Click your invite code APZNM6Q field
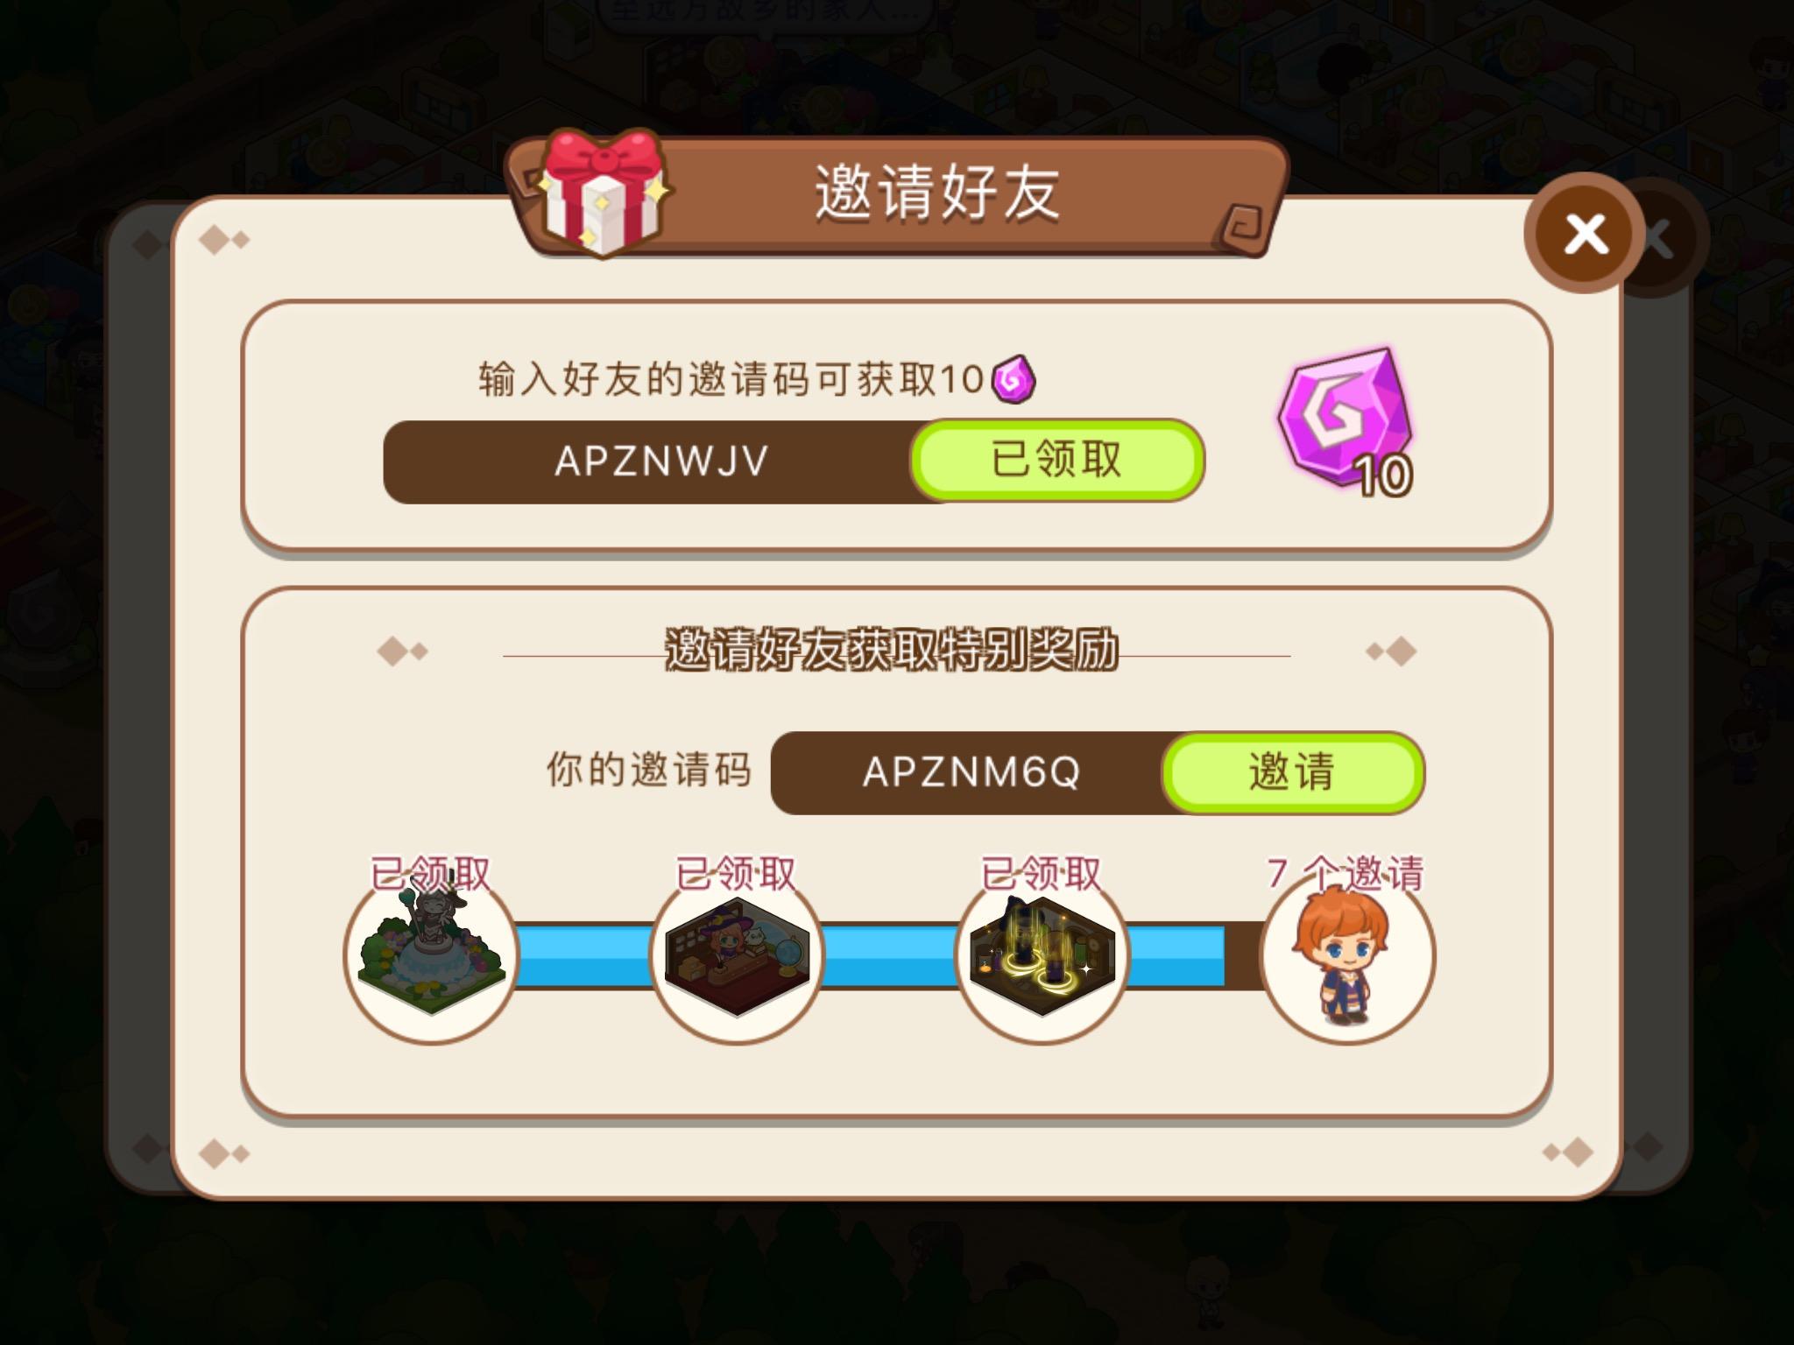 pos(971,772)
